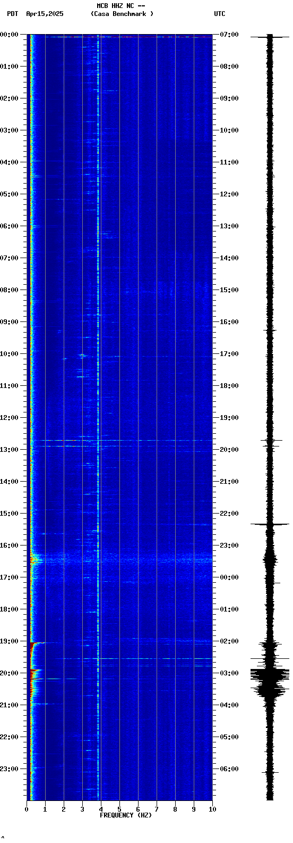The image size is (293, 843).
Task: Select the "06:00" PDT axis time label
Action: coord(9,226)
